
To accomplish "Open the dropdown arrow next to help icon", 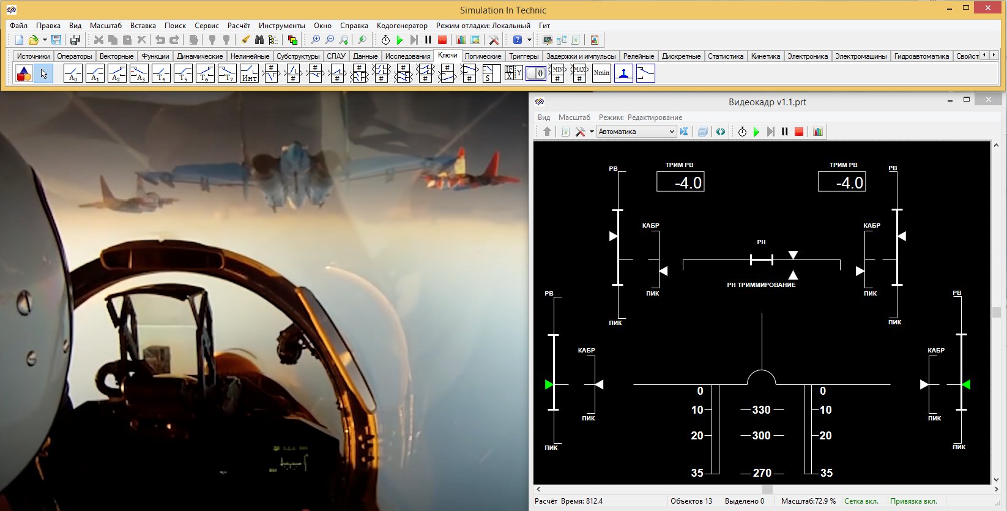I will (529, 40).
